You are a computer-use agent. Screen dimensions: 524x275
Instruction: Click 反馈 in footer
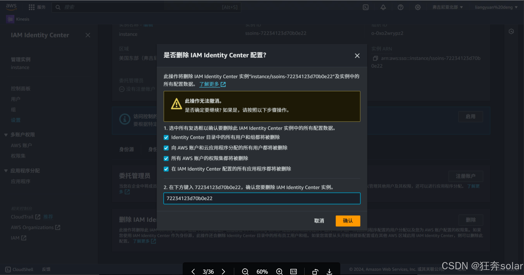pos(46,269)
